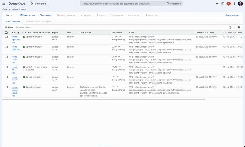Viewport: 245px width, 147px height.
Task: Open the hamburger navigation menu
Action: 4,4
